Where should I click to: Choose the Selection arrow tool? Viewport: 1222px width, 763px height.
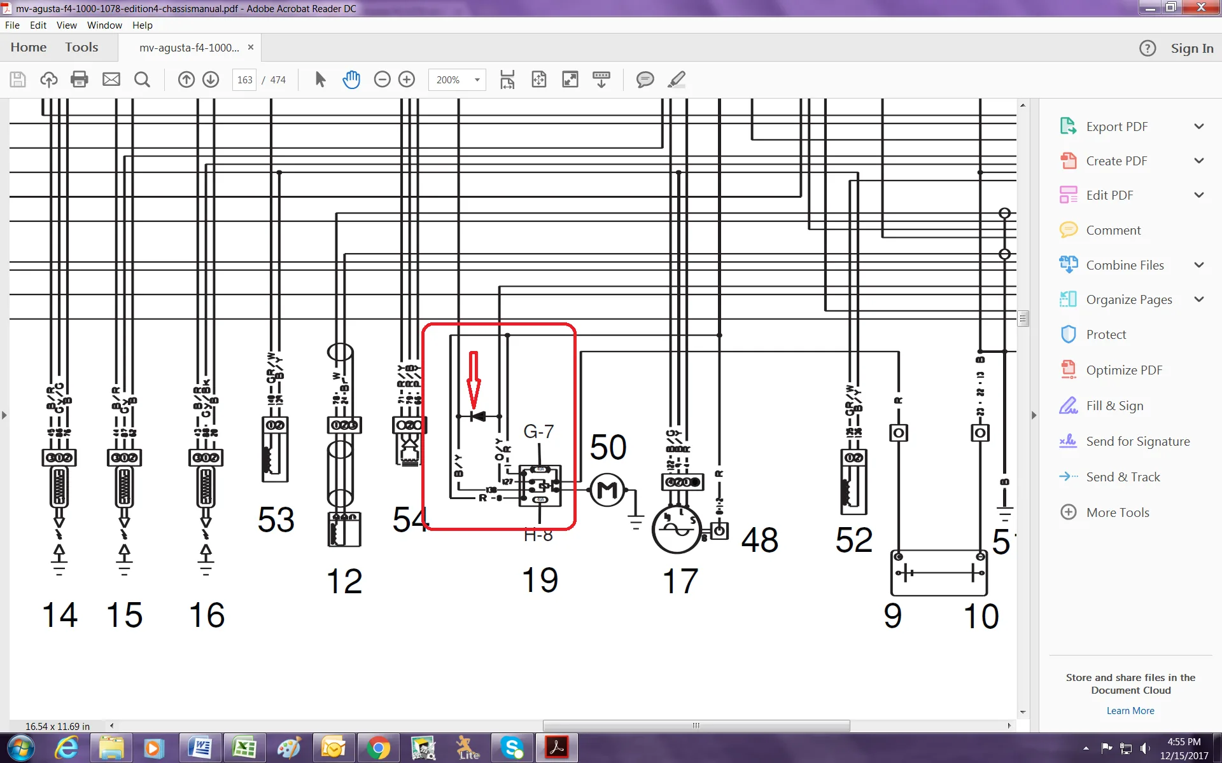pos(320,79)
